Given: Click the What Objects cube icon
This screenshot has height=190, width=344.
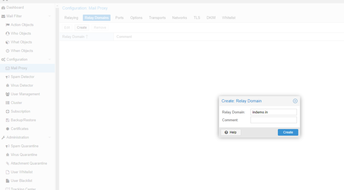Looking at the screenshot, I should click(x=7, y=42).
